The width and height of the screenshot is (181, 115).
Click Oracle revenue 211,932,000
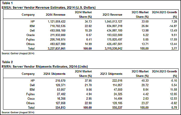(x=58, y=35)
